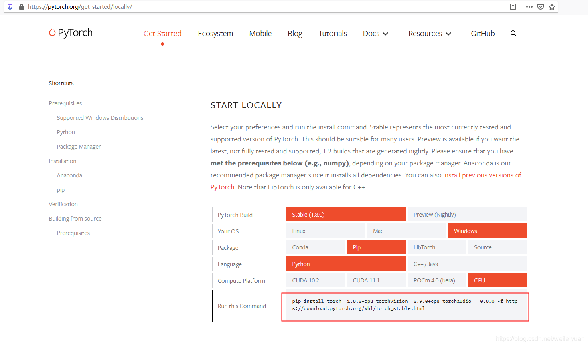Jump to Python shortcut in sidebar
This screenshot has height=346, width=588.
(66, 132)
